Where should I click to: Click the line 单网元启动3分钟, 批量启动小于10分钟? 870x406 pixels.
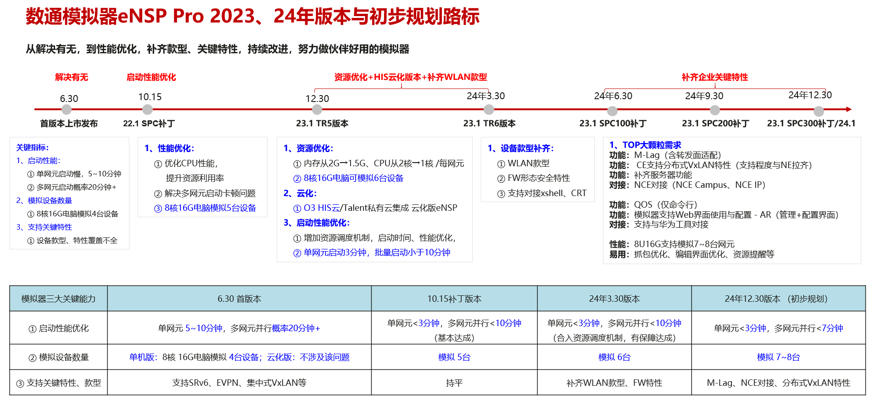[x=372, y=253]
